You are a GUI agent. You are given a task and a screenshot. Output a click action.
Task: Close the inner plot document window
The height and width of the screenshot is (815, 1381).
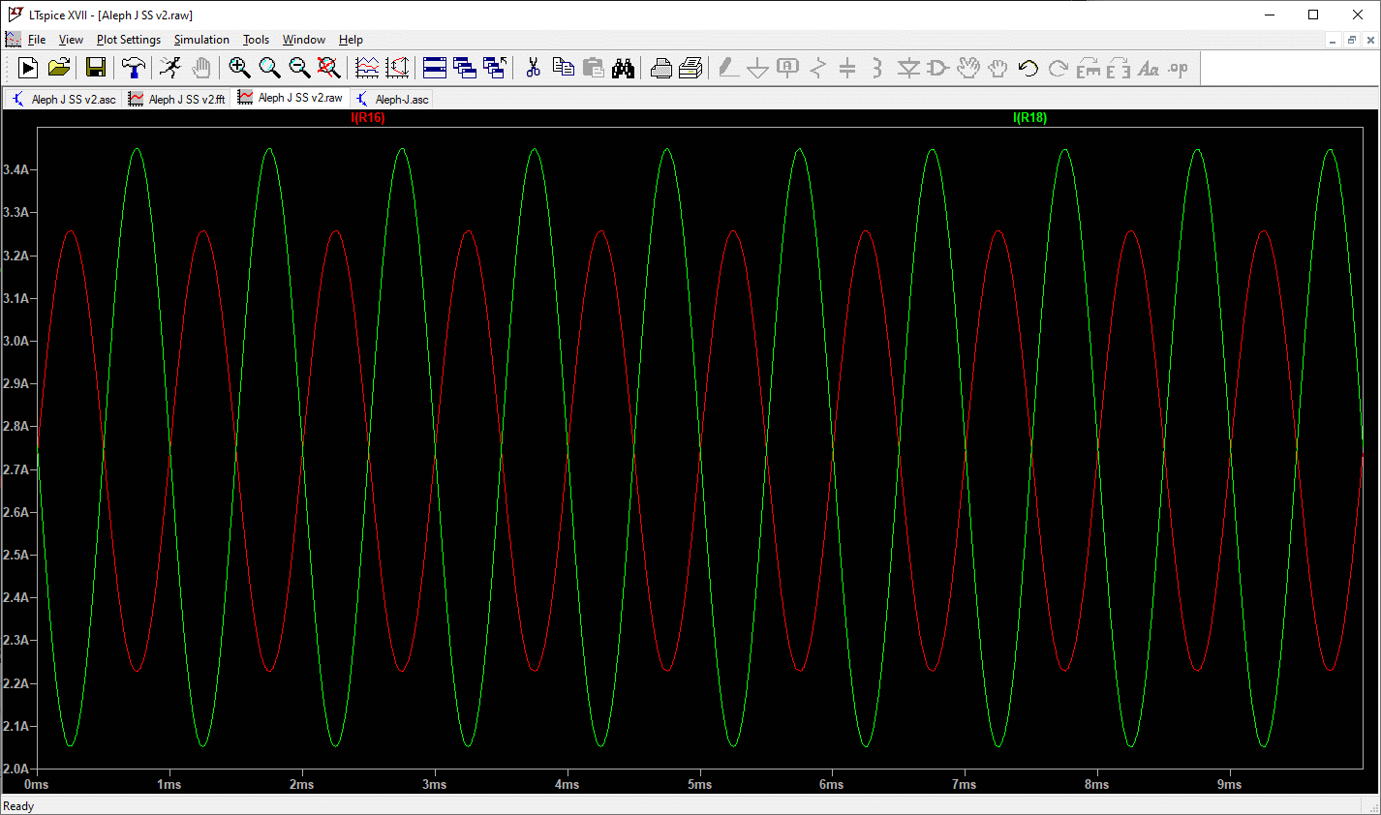1370,40
